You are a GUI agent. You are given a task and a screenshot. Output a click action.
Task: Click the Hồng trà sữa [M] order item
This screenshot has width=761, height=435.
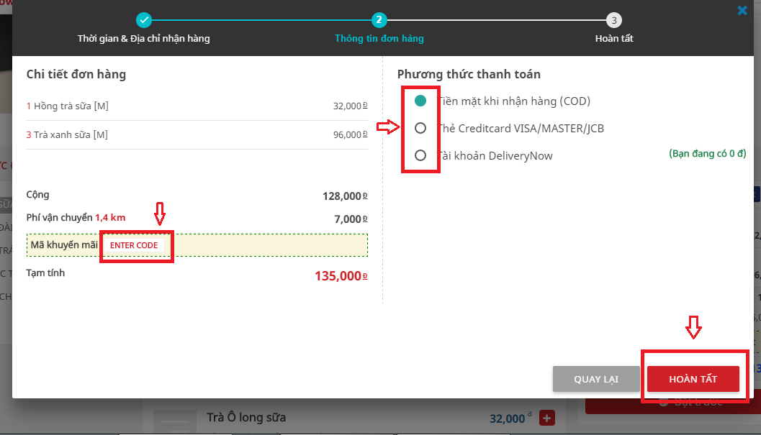(x=71, y=106)
